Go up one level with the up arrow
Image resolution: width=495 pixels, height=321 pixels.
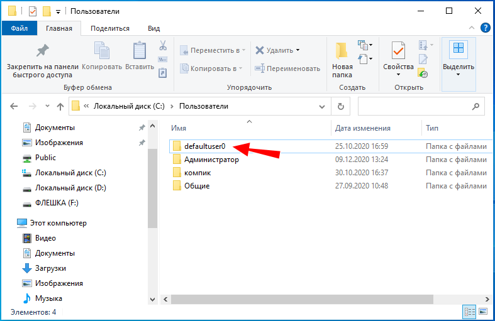pos(60,107)
